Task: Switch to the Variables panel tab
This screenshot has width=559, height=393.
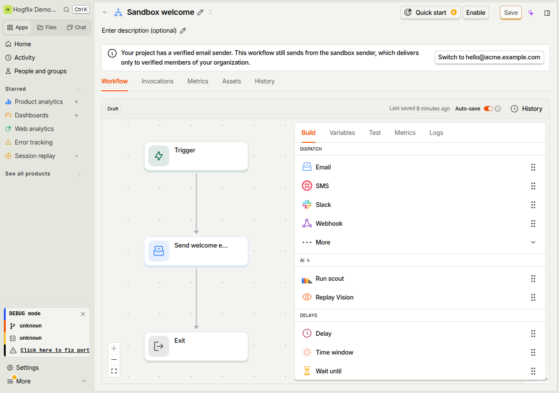Action: coord(342,133)
